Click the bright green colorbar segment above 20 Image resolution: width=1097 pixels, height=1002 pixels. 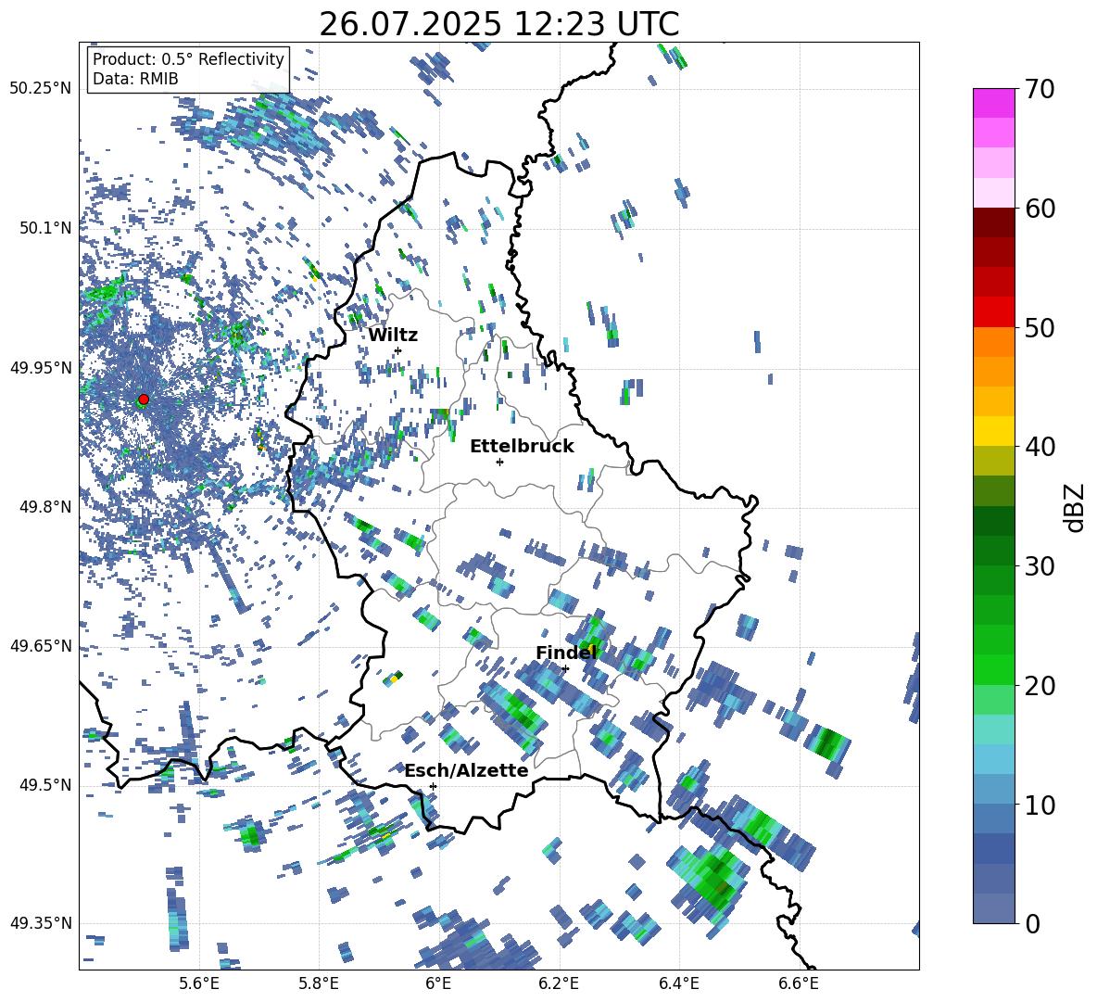pyautogui.click(x=993, y=669)
